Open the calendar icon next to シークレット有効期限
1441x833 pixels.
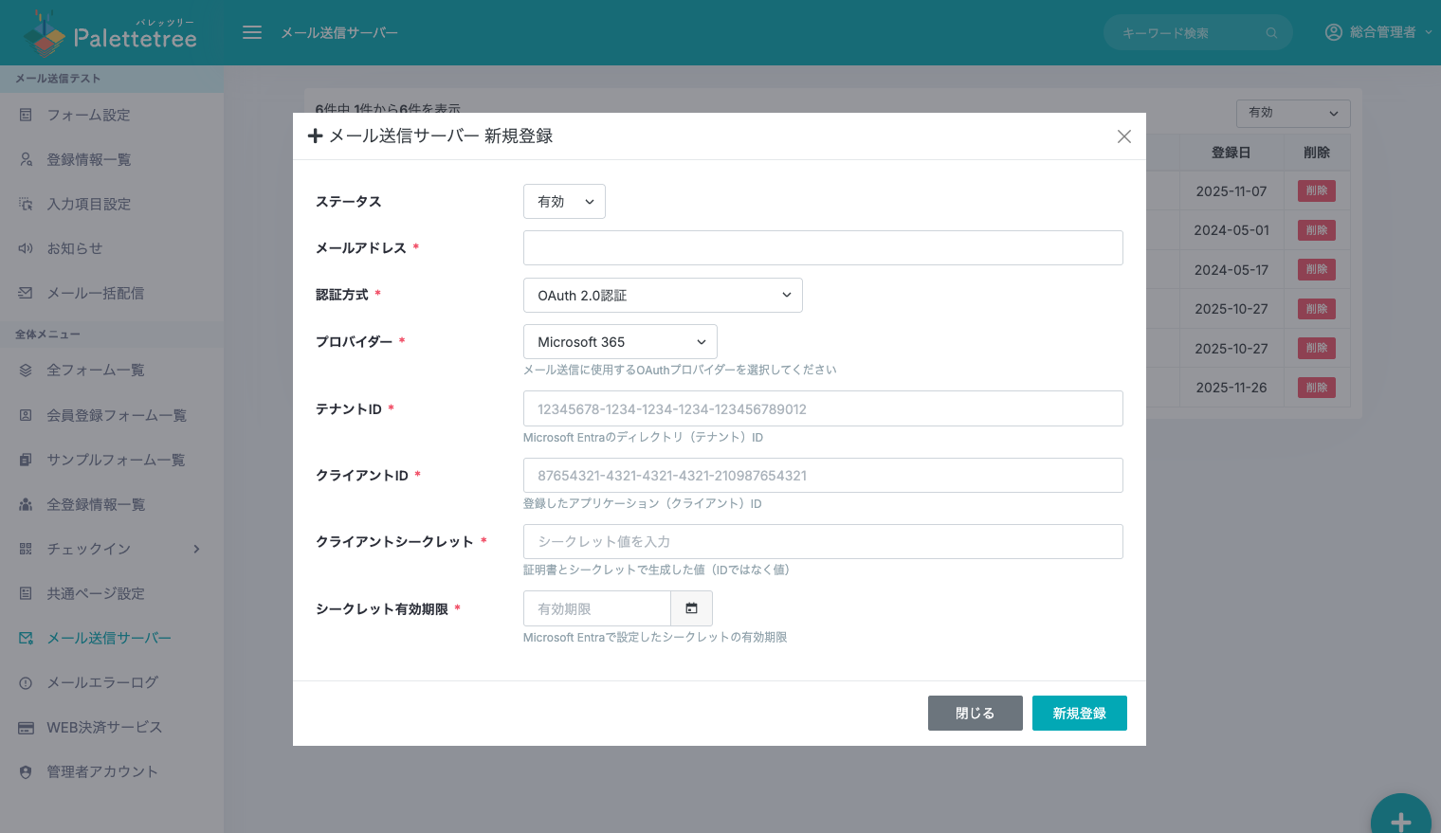point(692,608)
